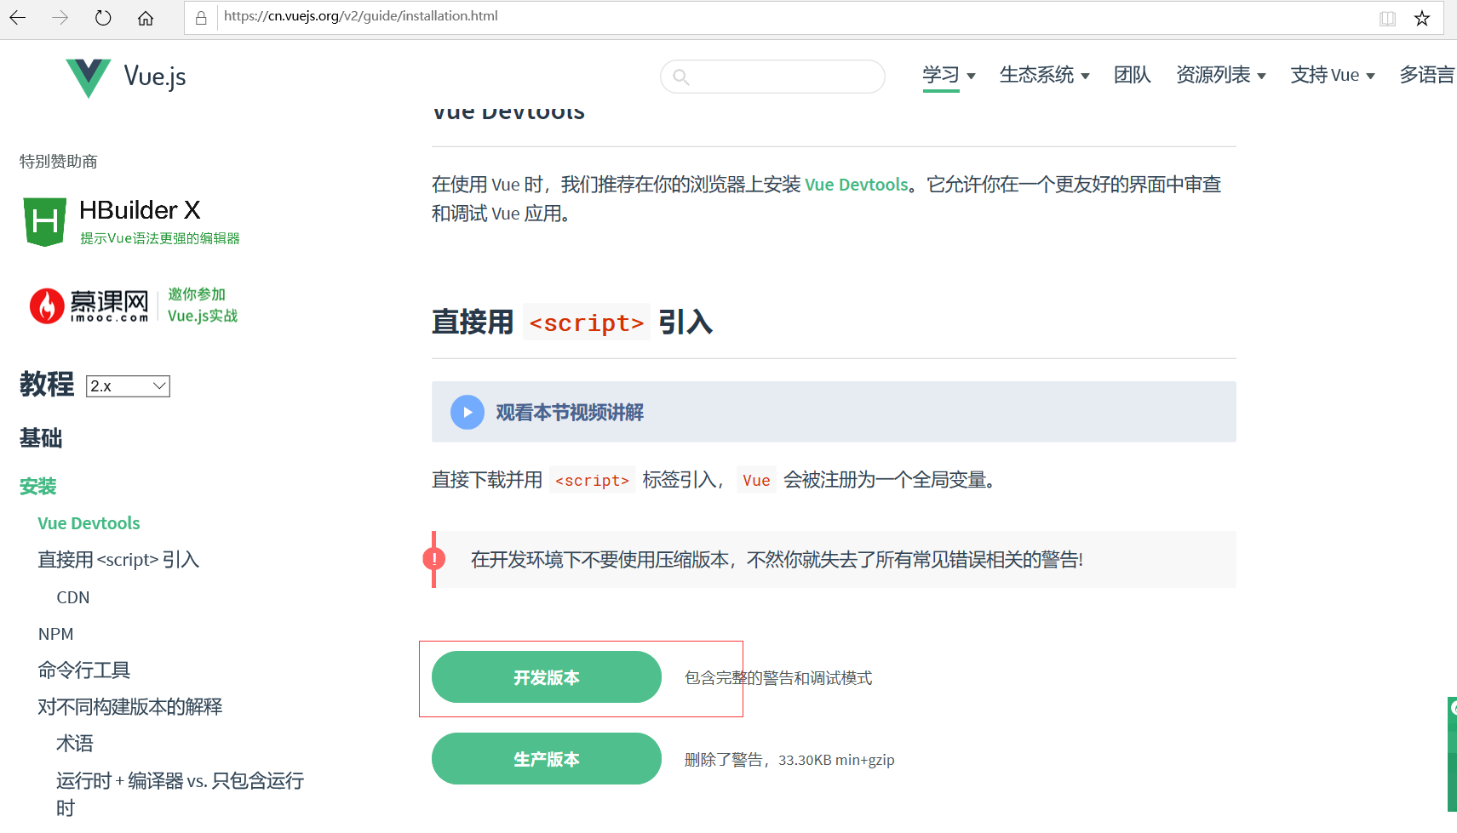This screenshot has height=833, width=1457.
Task: Click the inline Vue code tag
Action: (x=756, y=481)
